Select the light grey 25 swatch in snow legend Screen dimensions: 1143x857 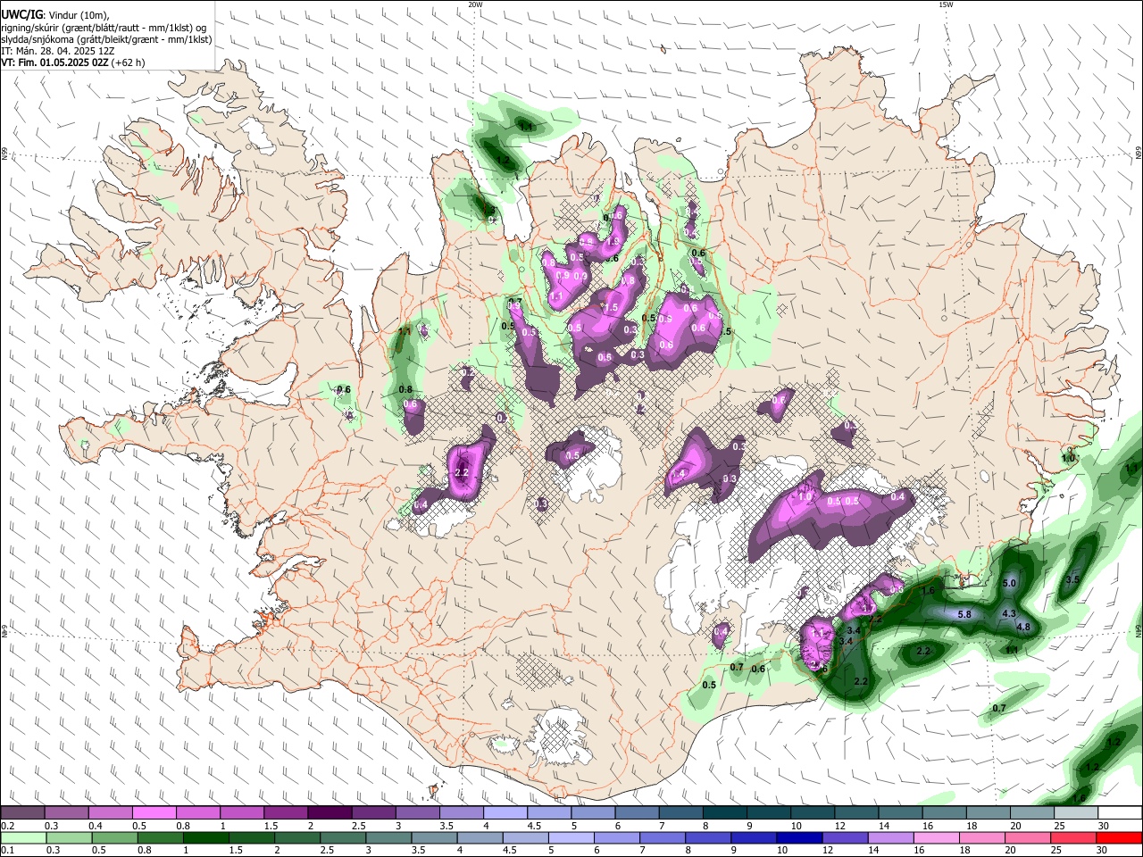(x=1076, y=812)
